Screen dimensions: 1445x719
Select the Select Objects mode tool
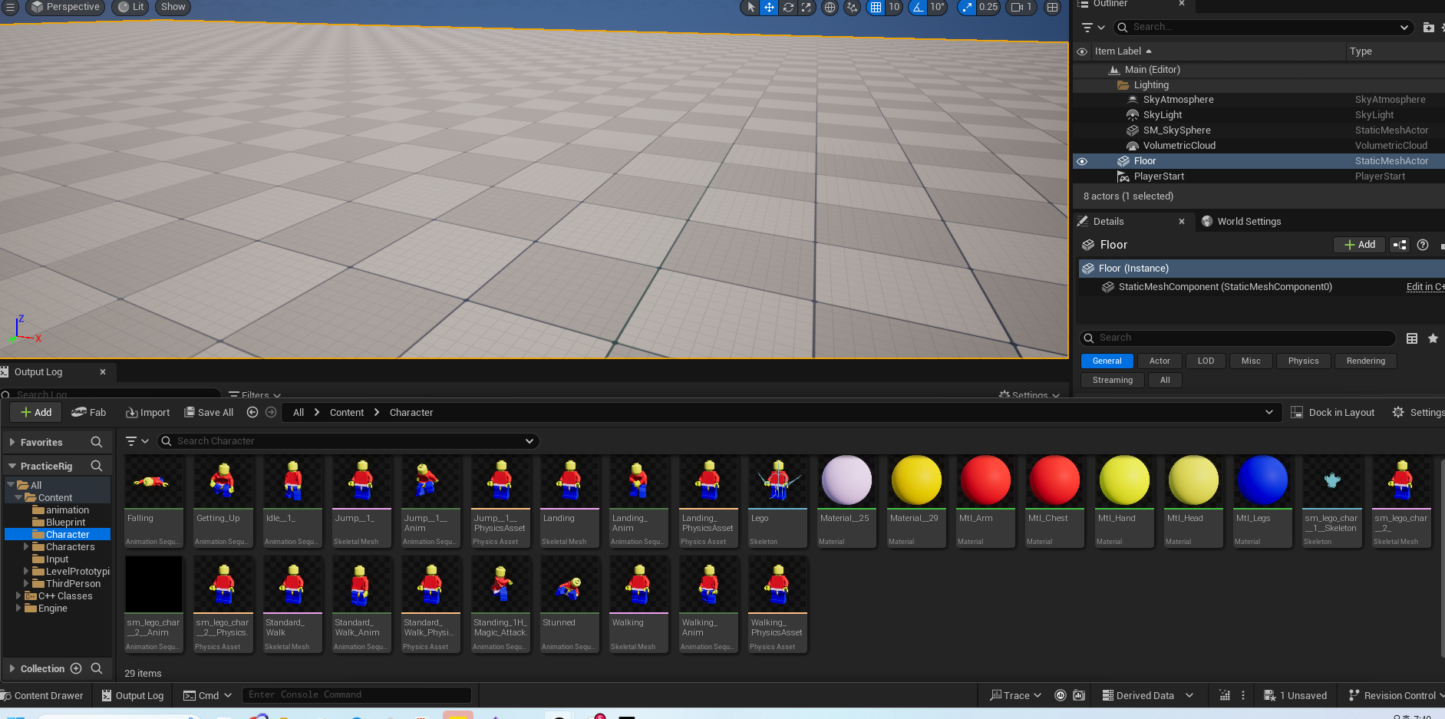(751, 7)
